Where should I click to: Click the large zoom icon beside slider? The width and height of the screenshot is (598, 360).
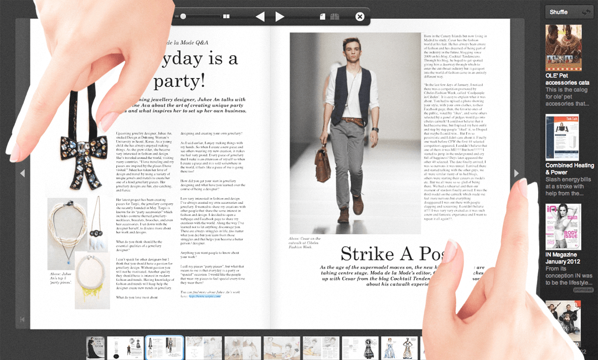click(226, 17)
